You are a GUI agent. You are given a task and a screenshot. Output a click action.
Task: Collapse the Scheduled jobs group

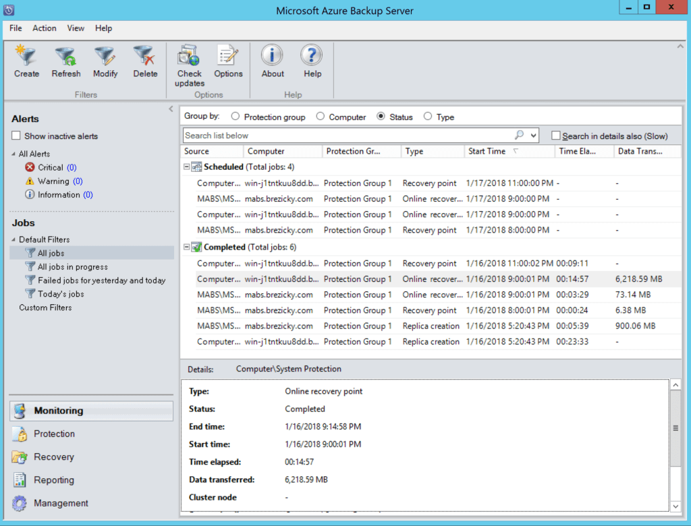tap(186, 167)
